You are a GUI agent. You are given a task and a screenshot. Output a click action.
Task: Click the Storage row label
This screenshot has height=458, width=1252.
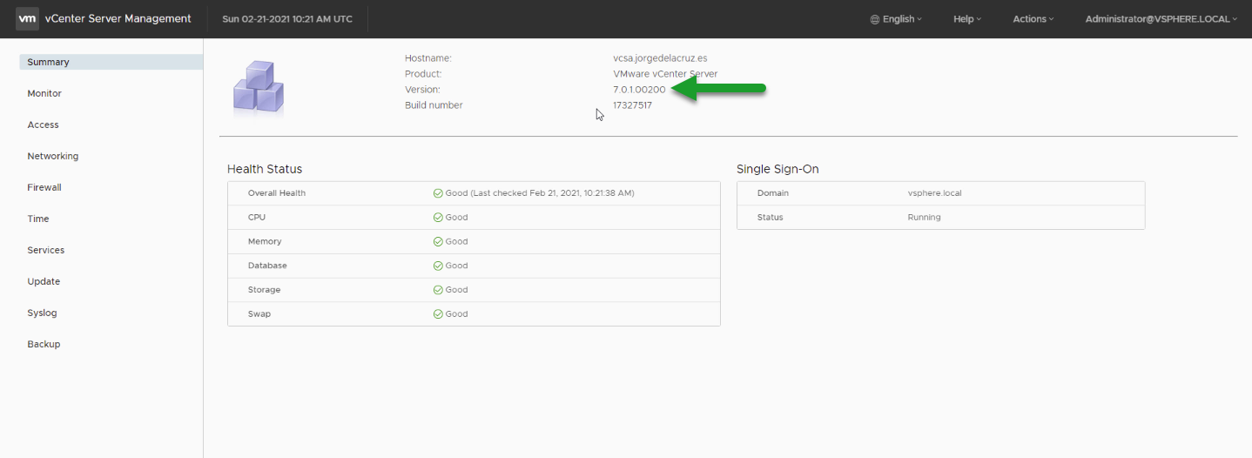(x=264, y=290)
